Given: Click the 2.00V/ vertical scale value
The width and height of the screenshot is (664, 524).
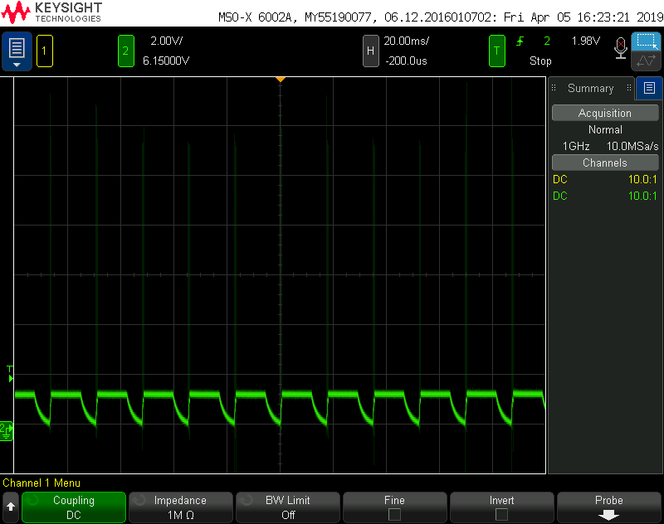Looking at the screenshot, I should coord(167,41).
